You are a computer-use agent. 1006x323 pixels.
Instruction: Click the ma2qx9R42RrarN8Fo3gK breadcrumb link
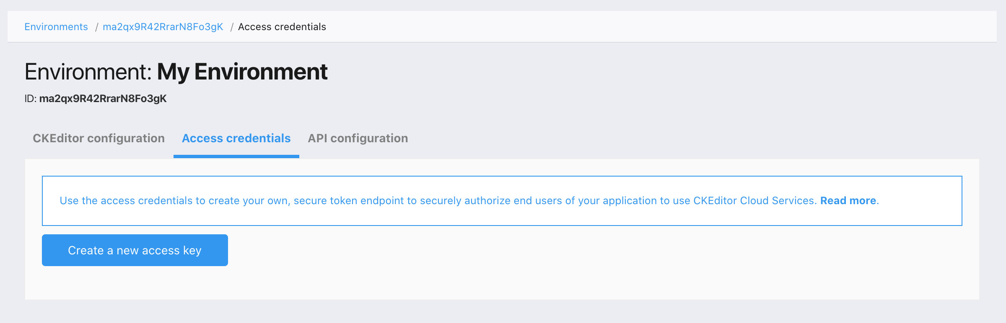(x=163, y=27)
